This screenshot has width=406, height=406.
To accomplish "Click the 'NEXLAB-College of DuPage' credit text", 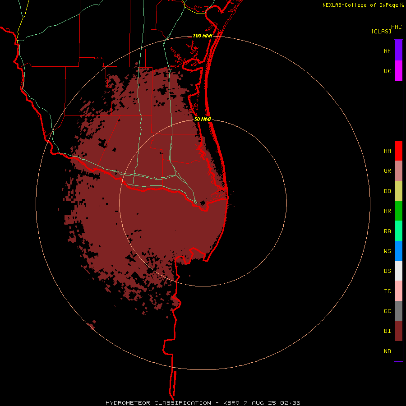I will pyautogui.click(x=360, y=5).
